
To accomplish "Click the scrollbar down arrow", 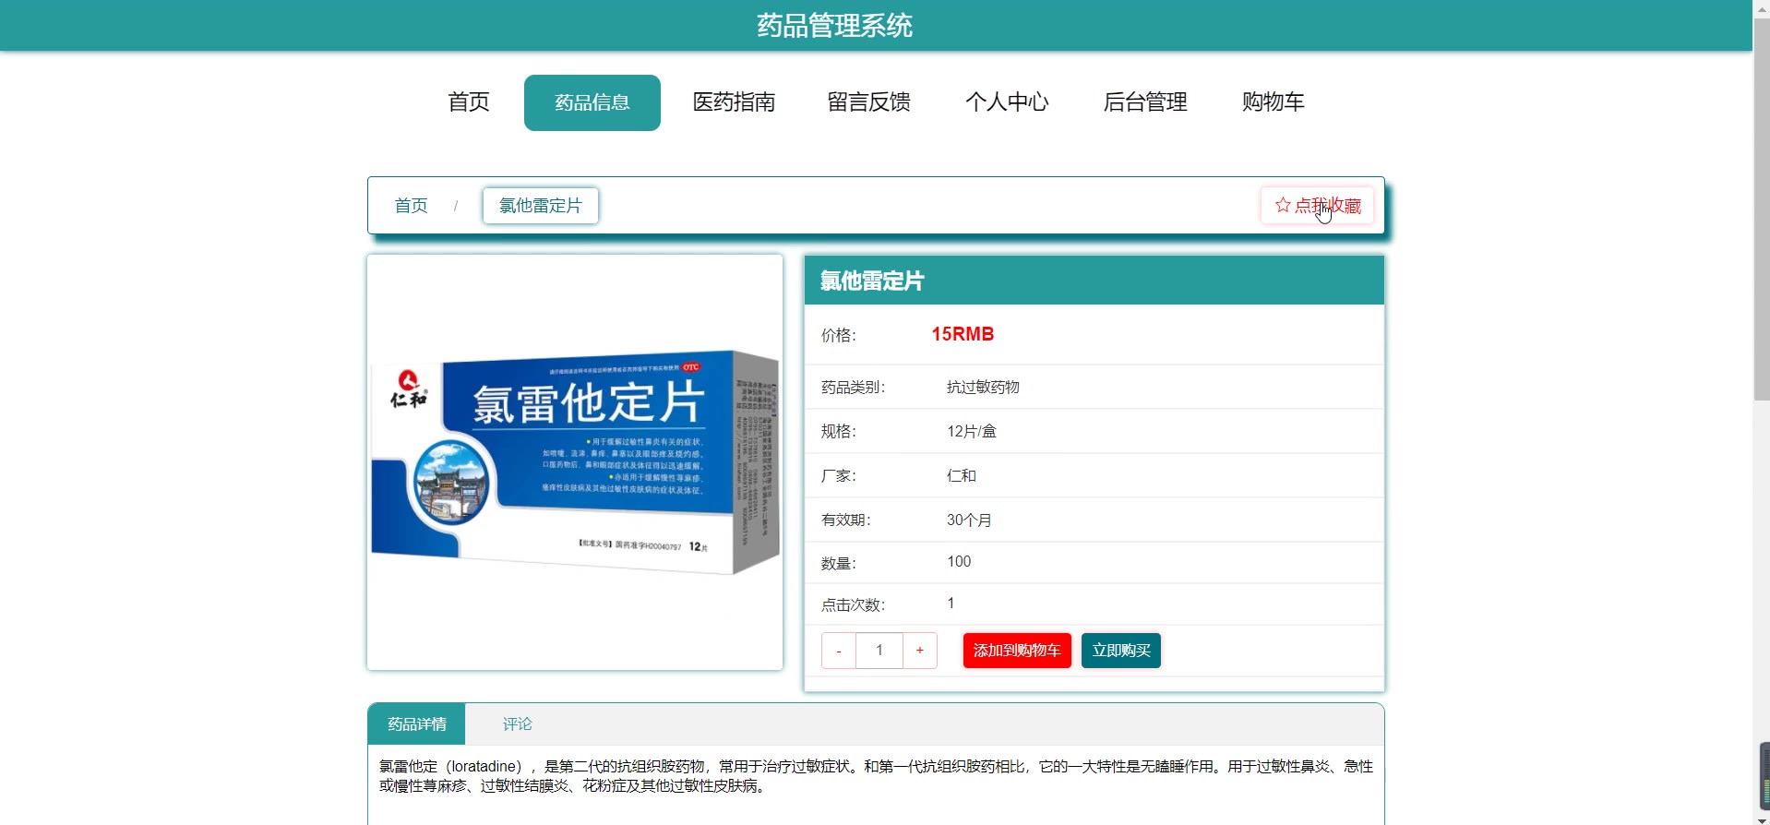I will click(1762, 819).
